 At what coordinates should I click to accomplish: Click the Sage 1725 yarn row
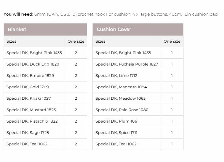(28, 133)
